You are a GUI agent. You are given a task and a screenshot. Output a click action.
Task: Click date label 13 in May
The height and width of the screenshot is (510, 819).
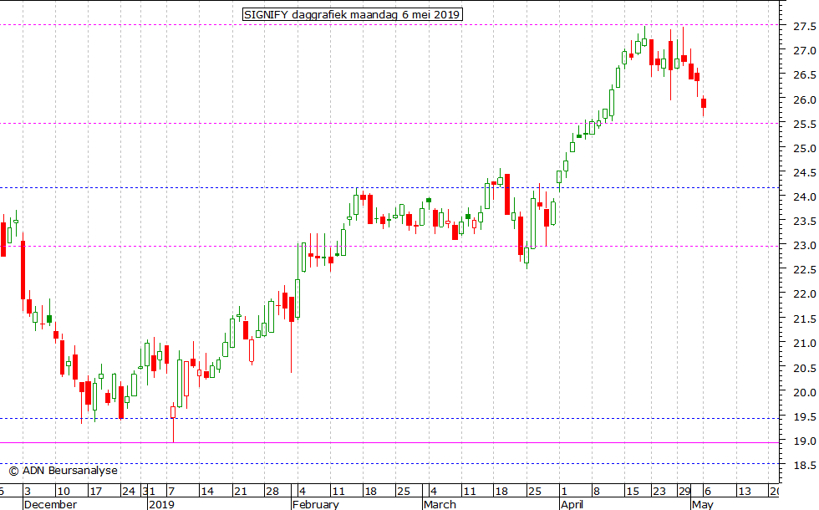[x=744, y=492]
